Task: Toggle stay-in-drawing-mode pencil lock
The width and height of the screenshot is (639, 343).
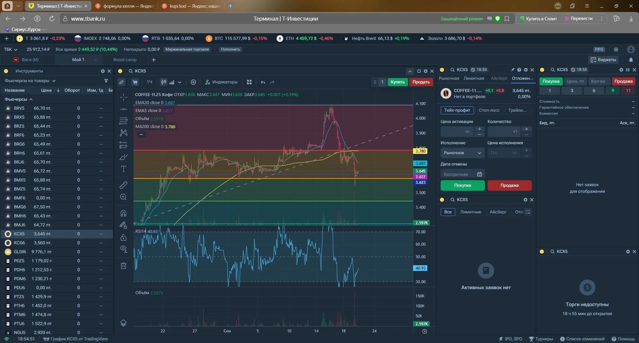Action: (x=123, y=225)
